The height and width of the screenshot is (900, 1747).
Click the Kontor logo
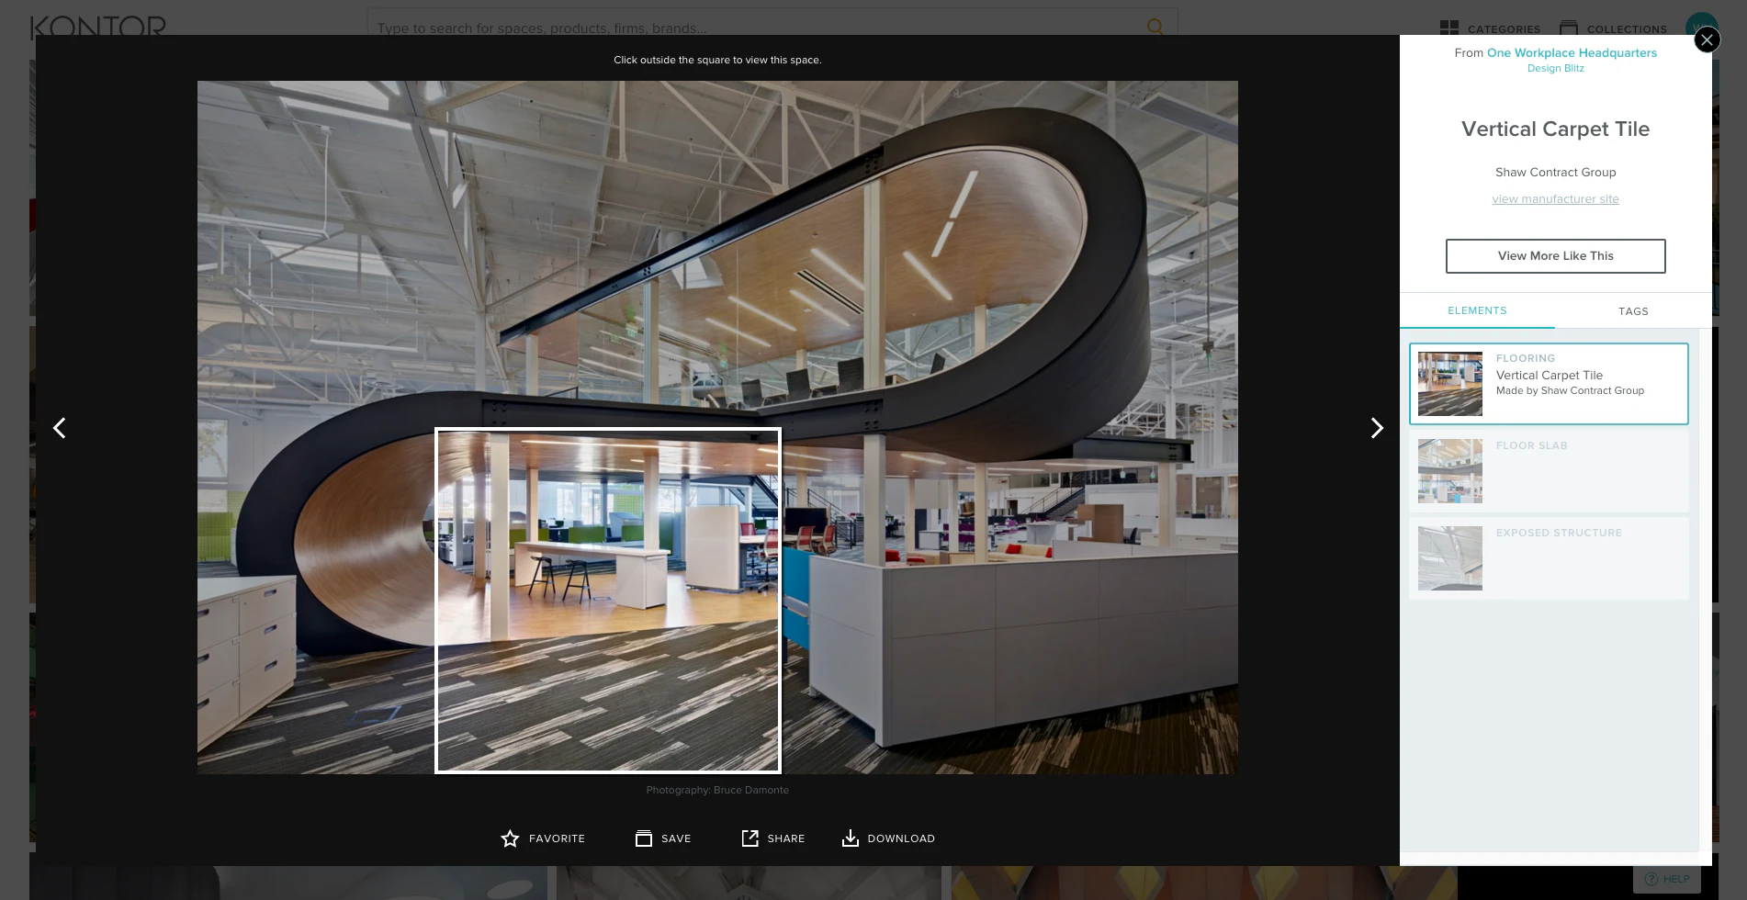(x=98, y=28)
